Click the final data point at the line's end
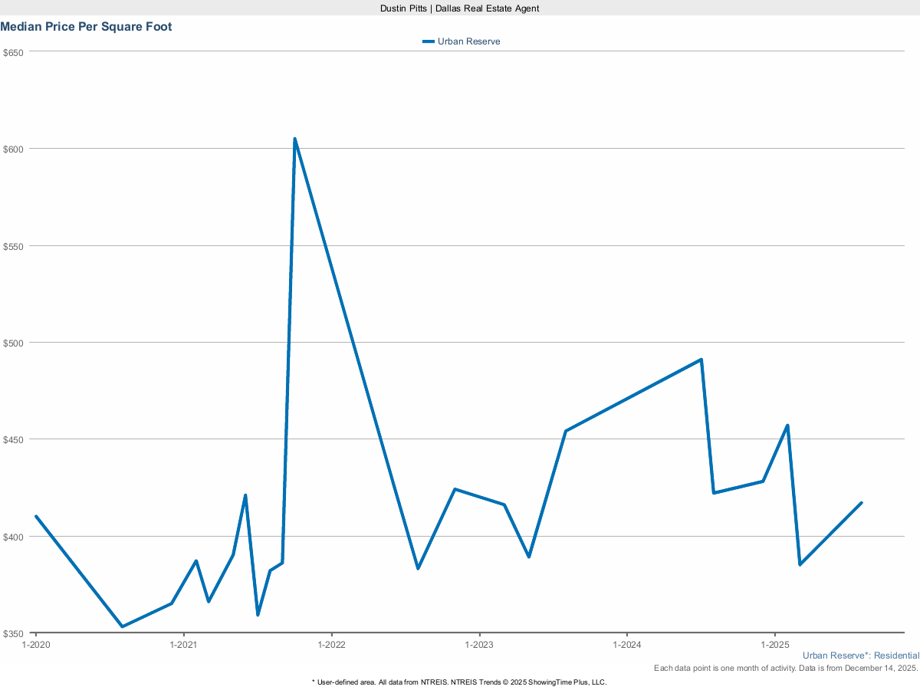 pyautogui.click(x=862, y=503)
